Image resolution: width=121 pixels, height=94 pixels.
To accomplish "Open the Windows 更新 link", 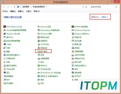I will 46,34.
